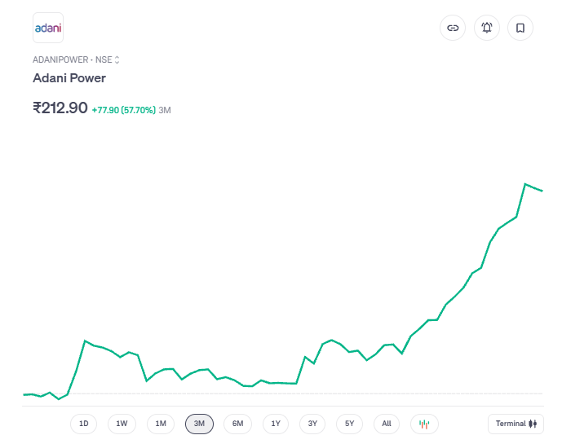Bookmark Adani Power to watchlist
The height and width of the screenshot is (444, 562).
[x=520, y=28]
